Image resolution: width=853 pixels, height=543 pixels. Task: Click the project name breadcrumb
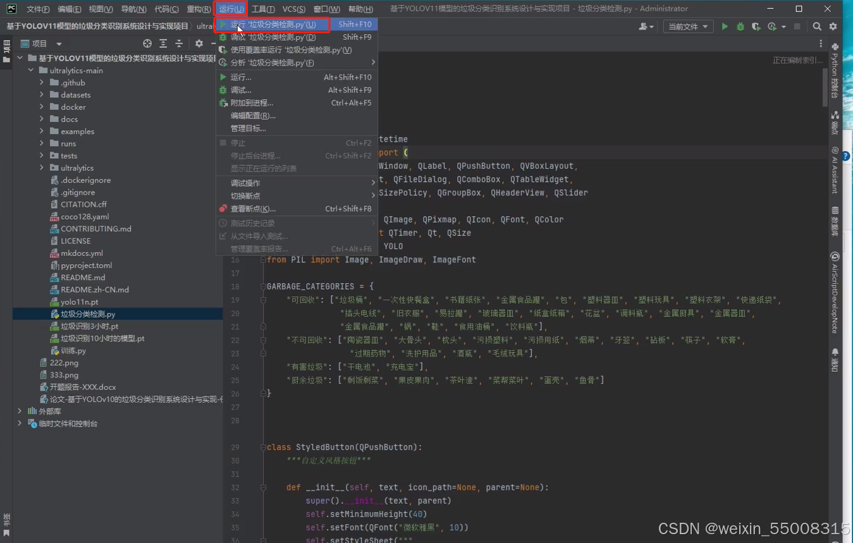tap(97, 27)
